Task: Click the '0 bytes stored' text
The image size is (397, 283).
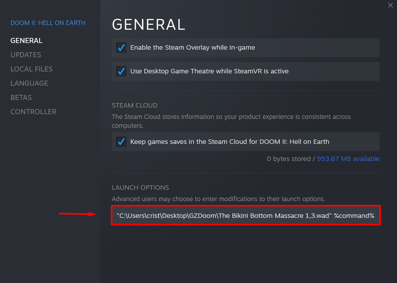Action: tap(288, 159)
